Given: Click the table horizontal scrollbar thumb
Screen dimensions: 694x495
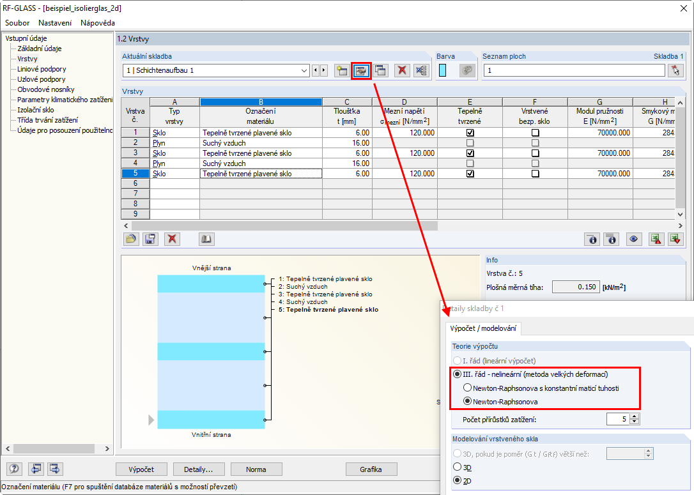Looking at the screenshot, I should (x=284, y=225).
